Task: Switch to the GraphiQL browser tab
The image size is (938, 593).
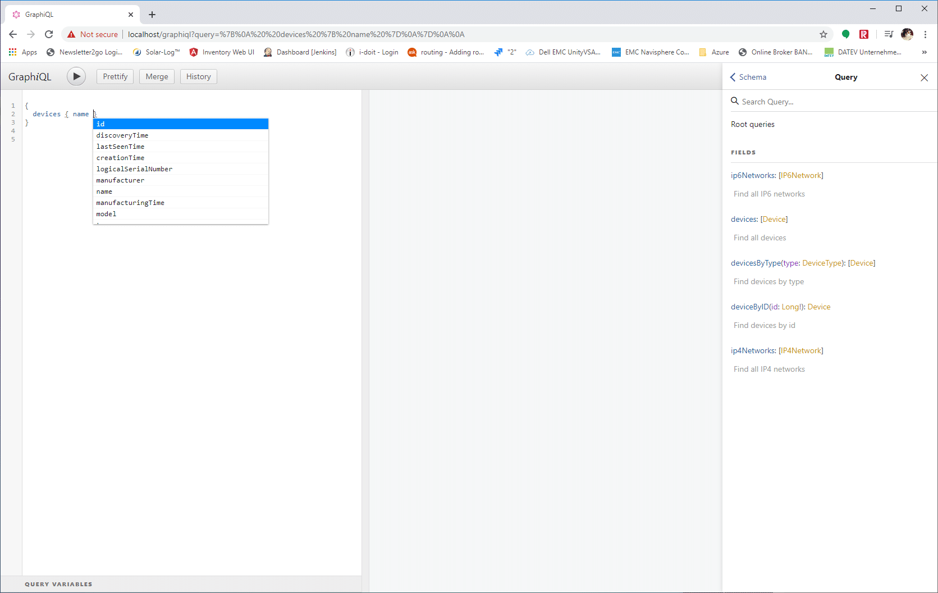Action: 67,14
